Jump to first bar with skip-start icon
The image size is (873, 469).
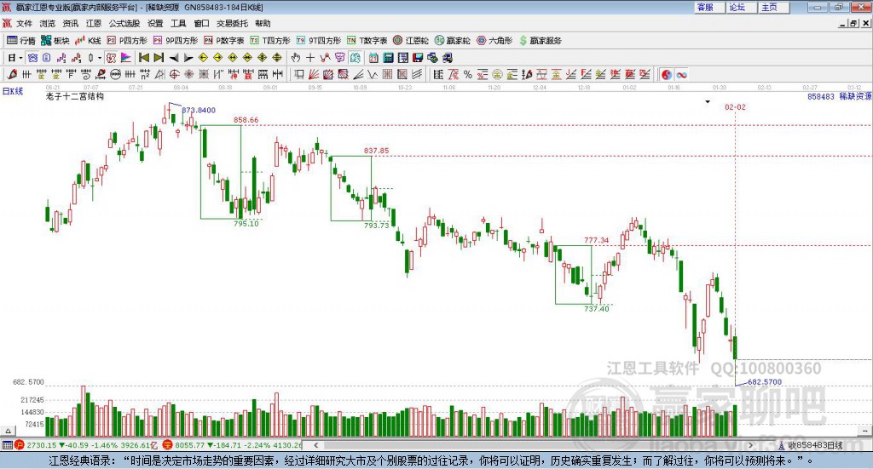click(x=144, y=58)
